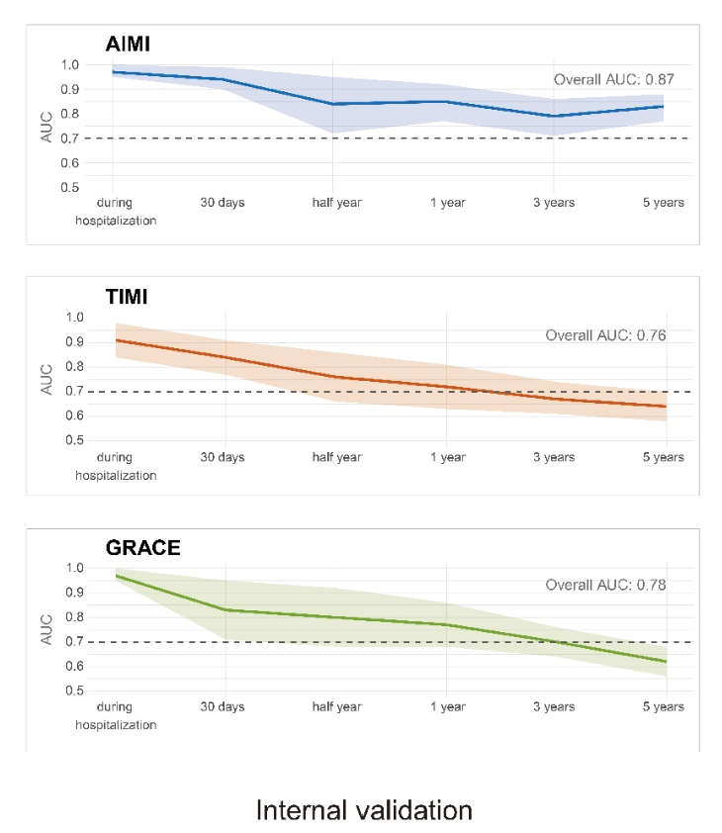Click the AIMI chart's 30 days axis label
Viewport: 722px width, 833px height.
coord(223,203)
